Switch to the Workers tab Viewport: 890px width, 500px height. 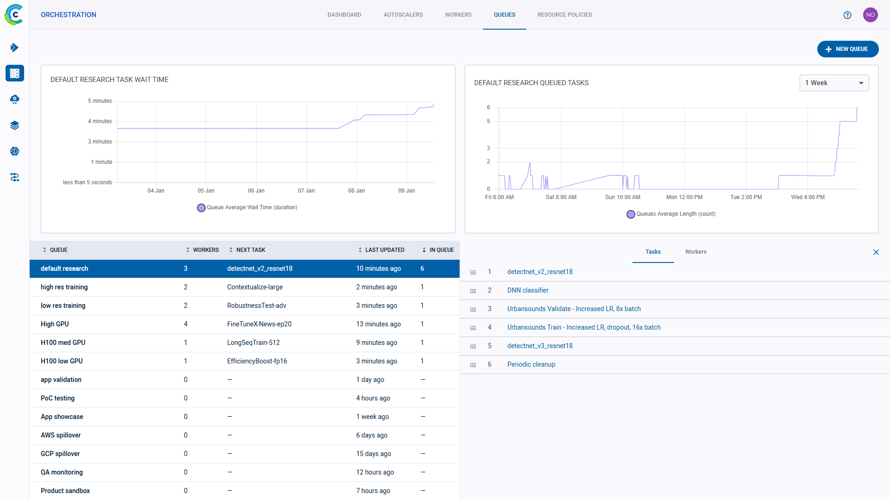click(x=695, y=252)
